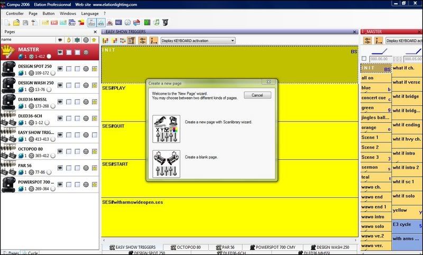Viewport: 423px width, 255px height.
Task: Click the DMX connector icon on DLED36 MHSSL row
Action: pos(86,102)
